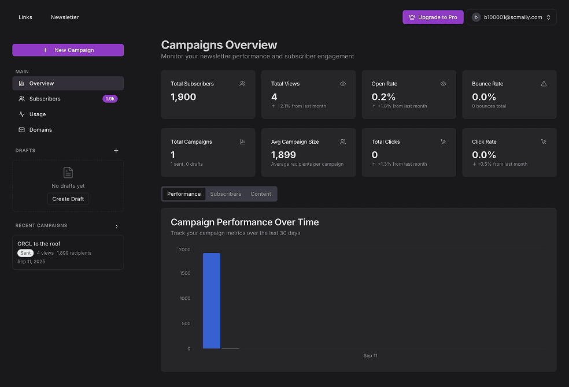Click the subscribers icon on Total Subscribers card
Screen dimensions: 569x387
(x=242, y=83)
